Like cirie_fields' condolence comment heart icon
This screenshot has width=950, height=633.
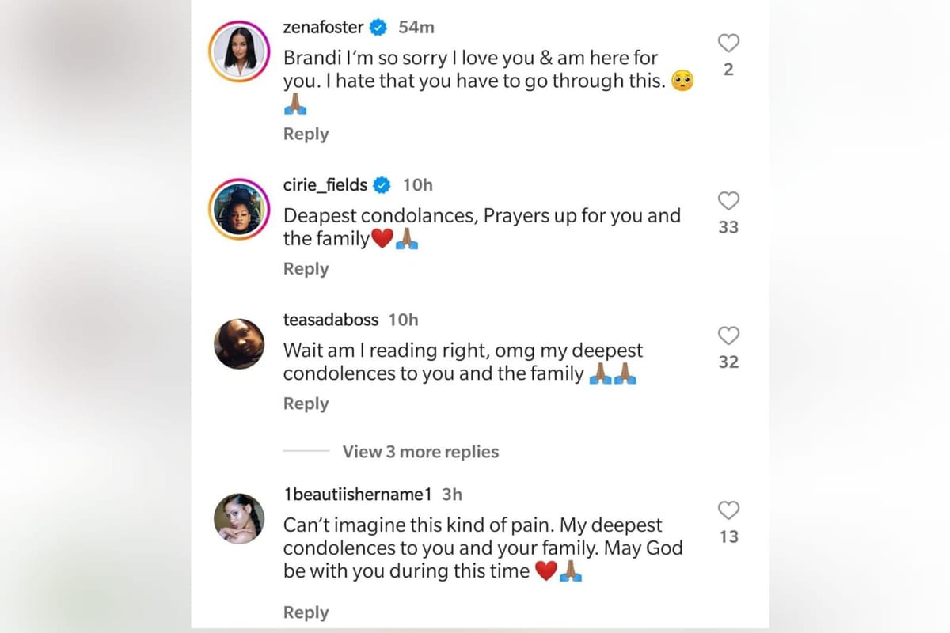coord(728,201)
